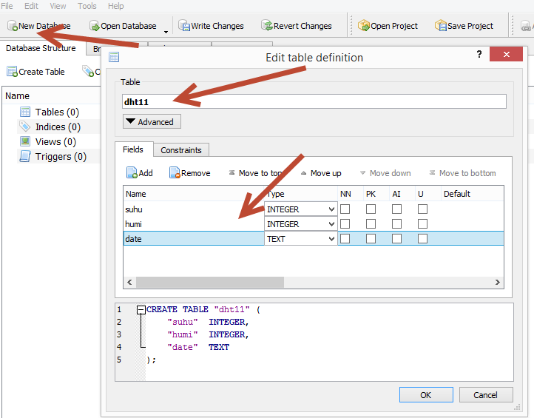Select the Indices (0) tree item
534x418 pixels.
pyautogui.click(x=58, y=127)
